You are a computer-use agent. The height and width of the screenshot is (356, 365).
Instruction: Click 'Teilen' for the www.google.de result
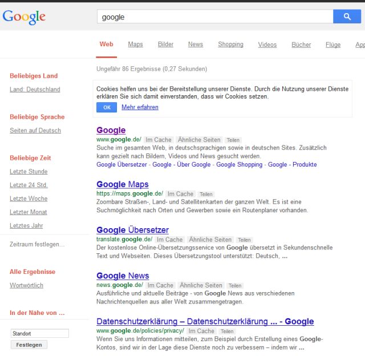(233, 140)
